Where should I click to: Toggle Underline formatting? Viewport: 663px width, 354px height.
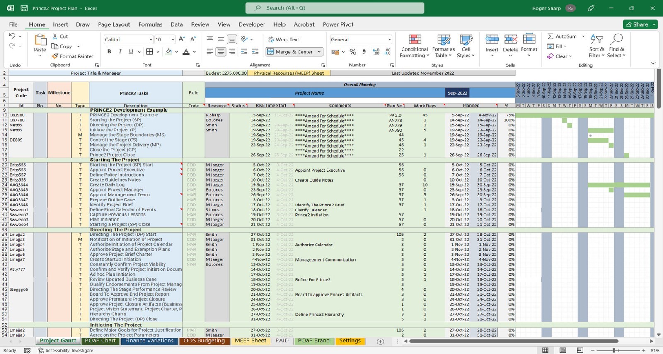point(131,52)
